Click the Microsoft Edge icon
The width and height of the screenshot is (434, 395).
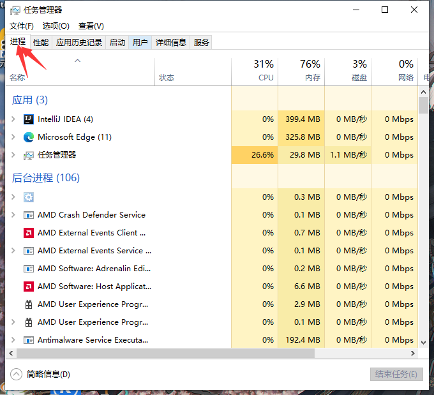29,137
